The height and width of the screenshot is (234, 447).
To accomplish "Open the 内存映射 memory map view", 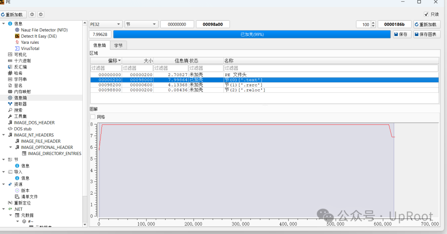I will [x=19, y=92].
